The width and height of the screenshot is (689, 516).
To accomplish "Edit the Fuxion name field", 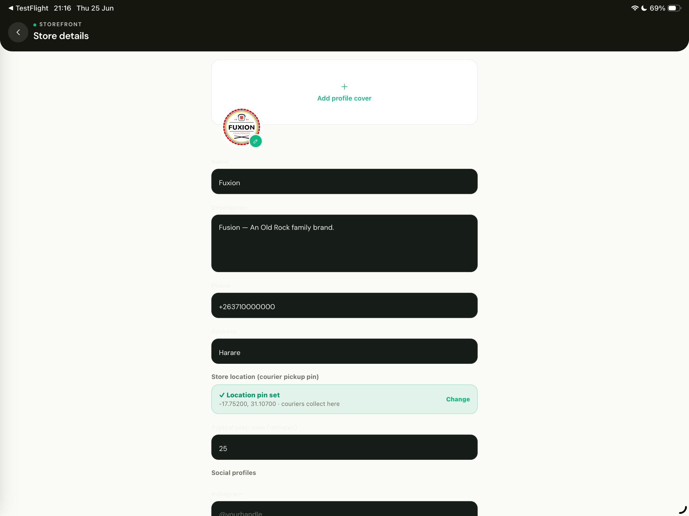I will click(x=344, y=181).
